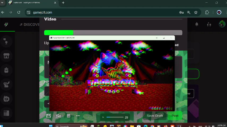Screen dimensions: 227x127
Task: Open the Store icon in left sidebar
Action: pyautogui.click(x=6, y=56)
